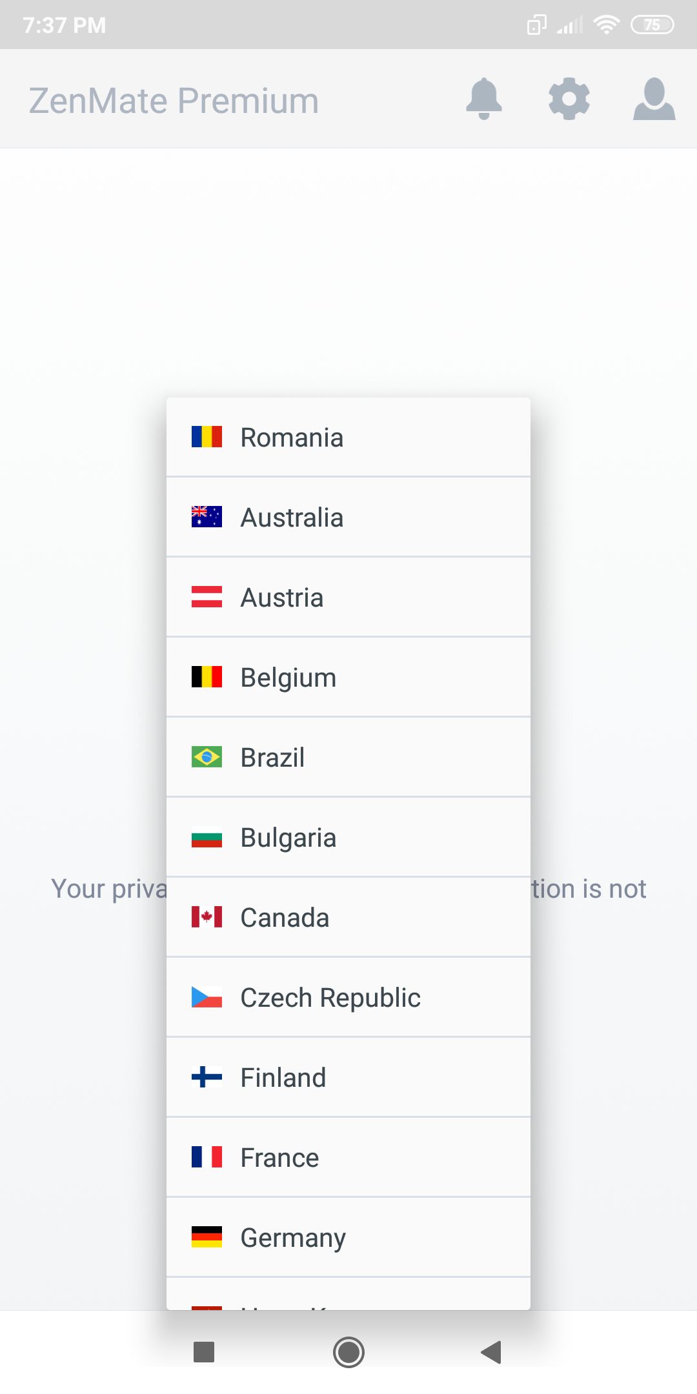Tap the Android back navigation button
Image resolution: width=697 pixels, height=1394 pixels.
pyautogui.click(x=491, y=1352)
